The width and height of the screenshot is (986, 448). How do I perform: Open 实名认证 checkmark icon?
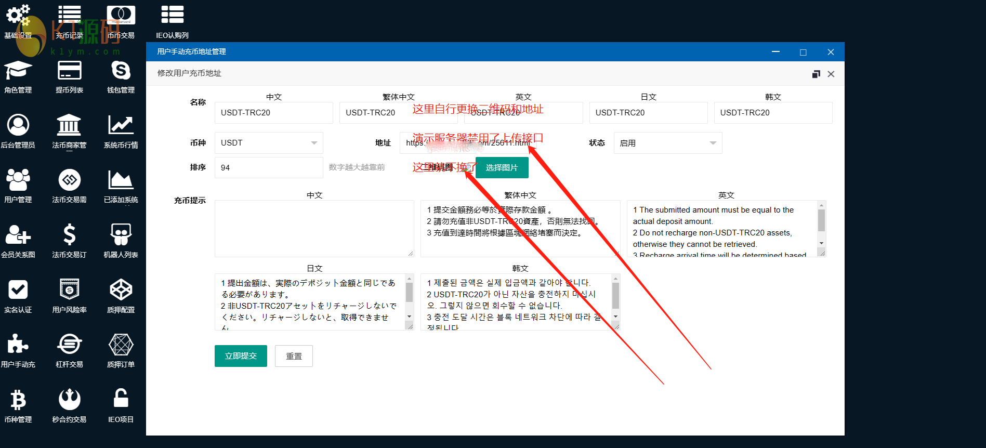coord(18,289)
